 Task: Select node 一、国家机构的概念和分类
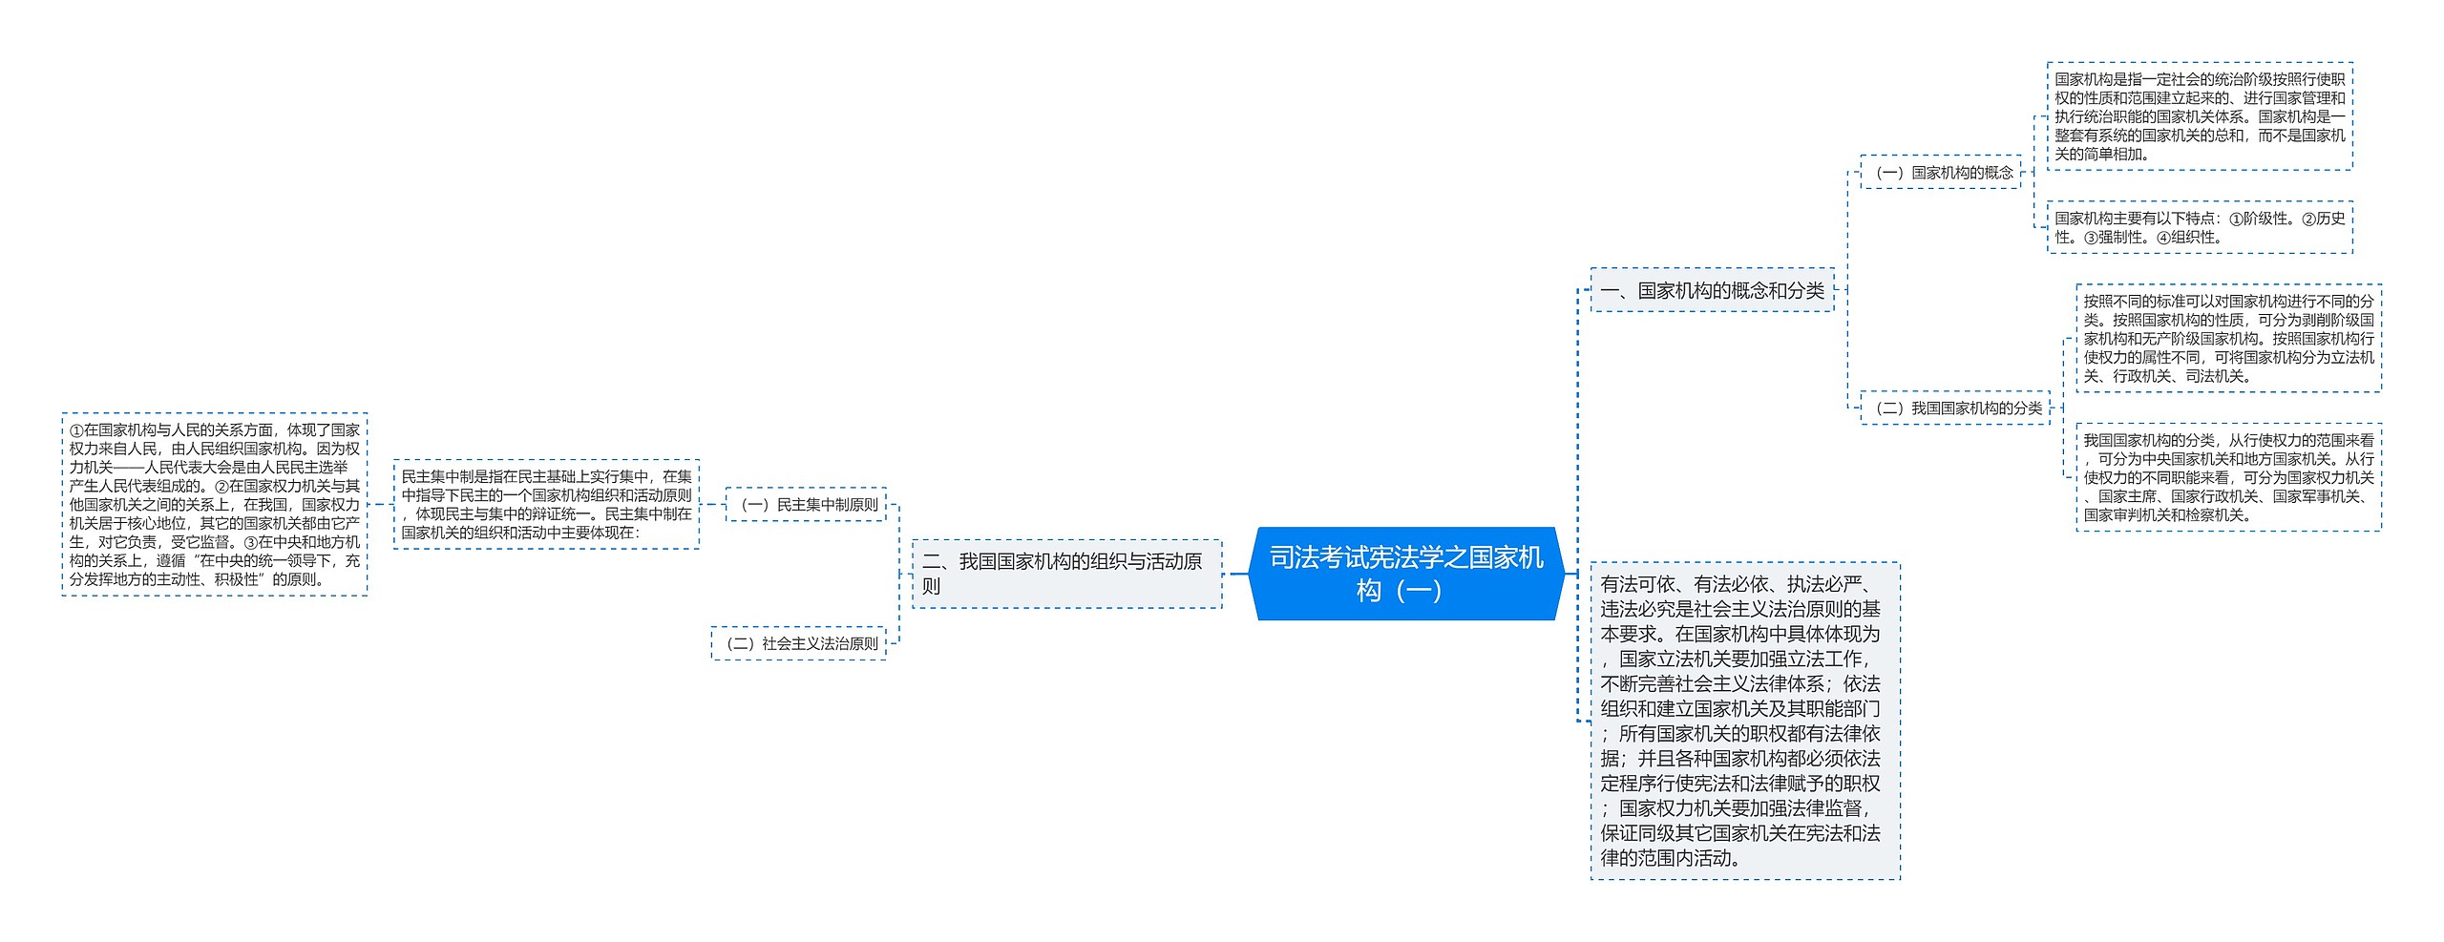click(x=1712, y=290)
